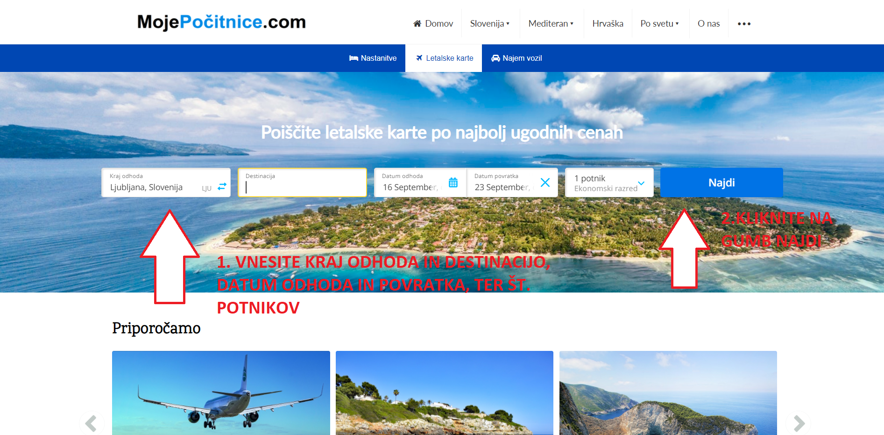Swap origin and destination with arrows icon
Screen dimensions: 884x435
pyautogui.click(x=222, y=186)
